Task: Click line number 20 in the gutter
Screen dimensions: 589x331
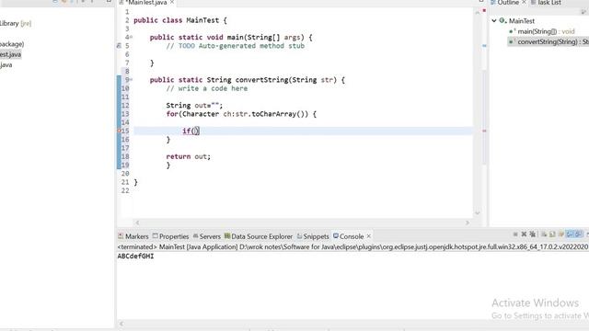Action: click(125, 174)
